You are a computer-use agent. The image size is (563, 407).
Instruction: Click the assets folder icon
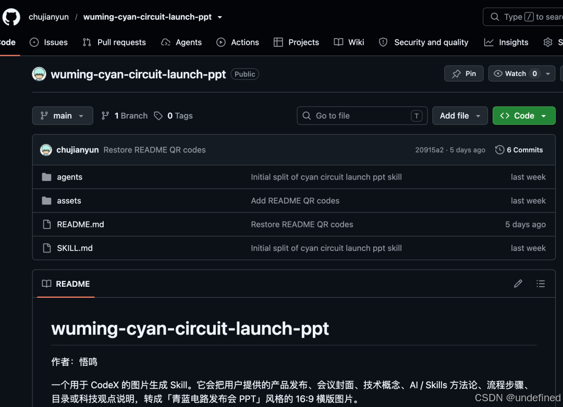pyautogui.click(x=47, y=200)
